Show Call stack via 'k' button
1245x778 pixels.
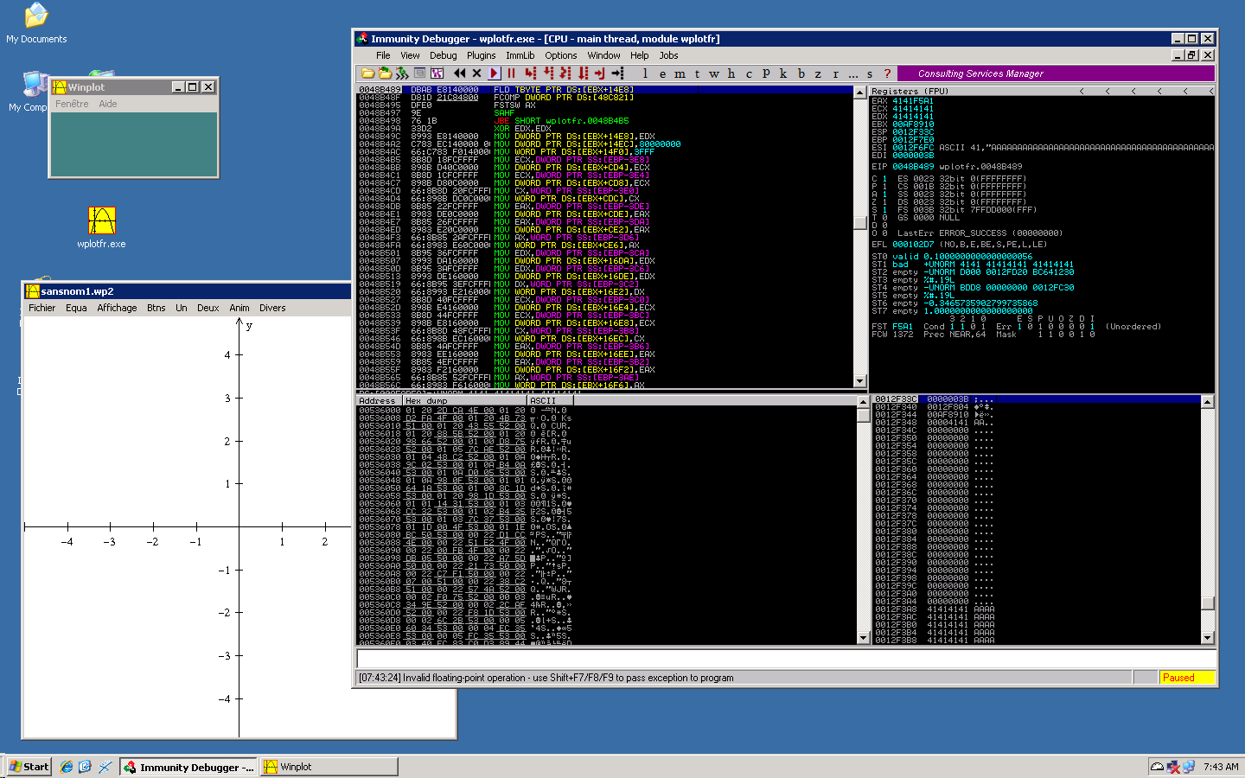(783, 73)
